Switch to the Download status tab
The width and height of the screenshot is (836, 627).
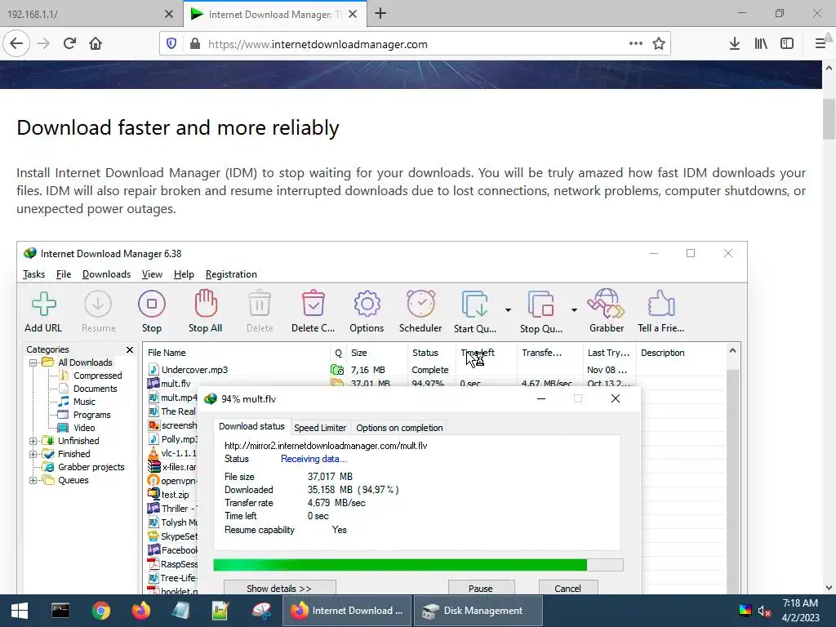click(251, 426)
